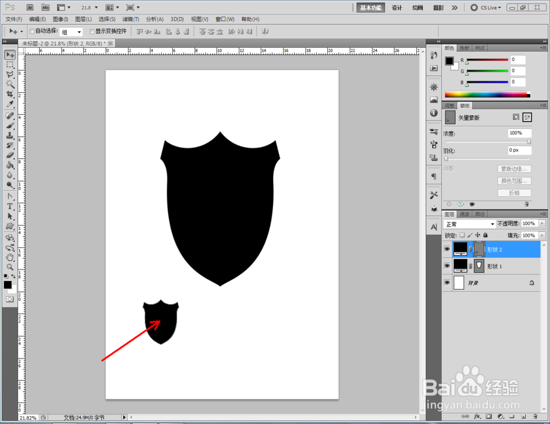The image size is (550, 424).
Task: Expand the 不透明度 slider arrow
Action: tap(542, 223)
